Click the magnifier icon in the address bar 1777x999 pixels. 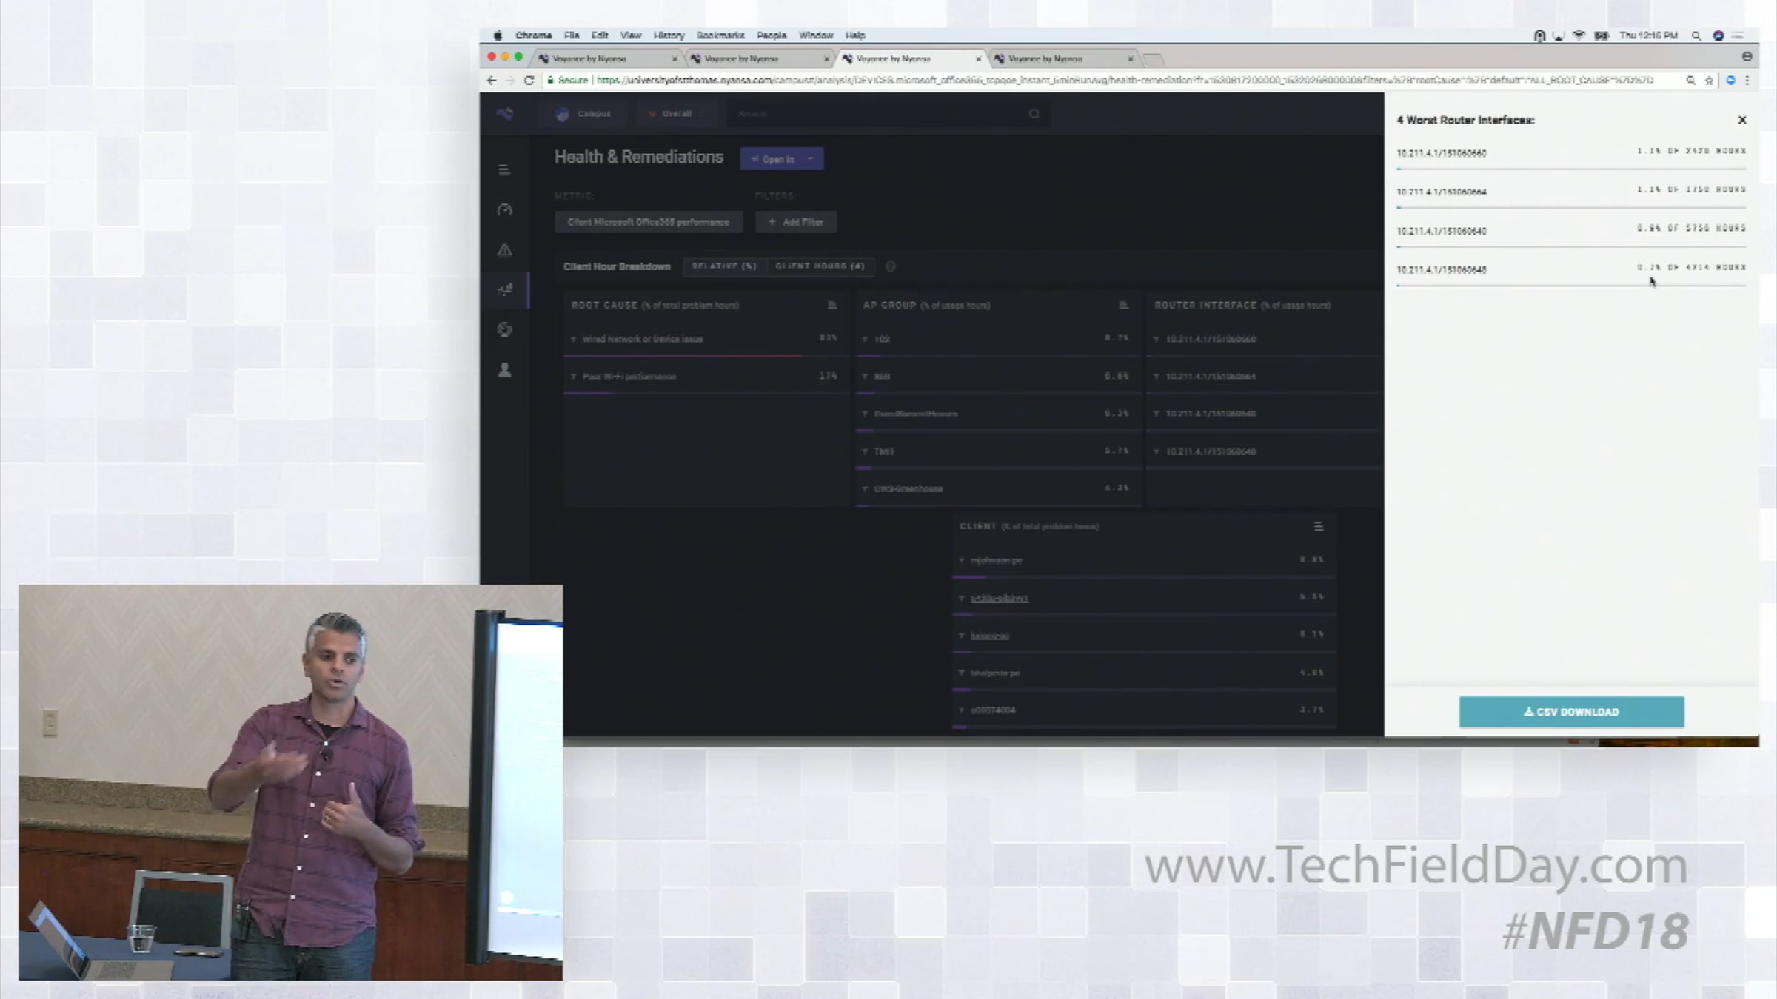coord(1691,80)
